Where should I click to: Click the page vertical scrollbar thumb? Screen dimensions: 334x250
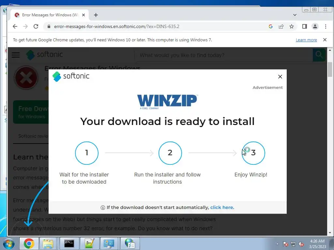(x=330, y=70)
